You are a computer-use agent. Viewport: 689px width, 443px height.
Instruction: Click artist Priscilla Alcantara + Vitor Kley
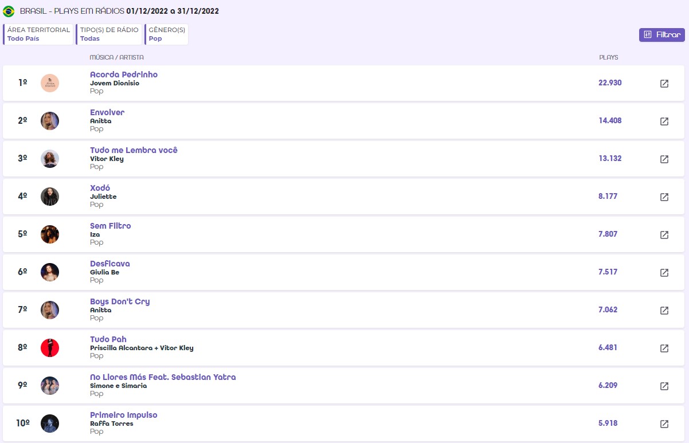(x=142, y=348)
